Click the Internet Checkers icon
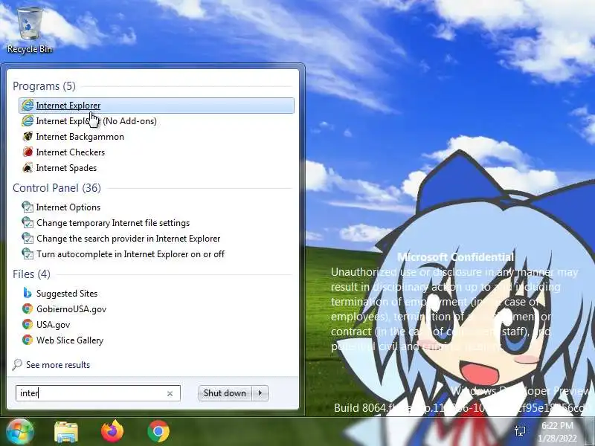The height and width of the screenshot is (446, 595). (28, 152)
